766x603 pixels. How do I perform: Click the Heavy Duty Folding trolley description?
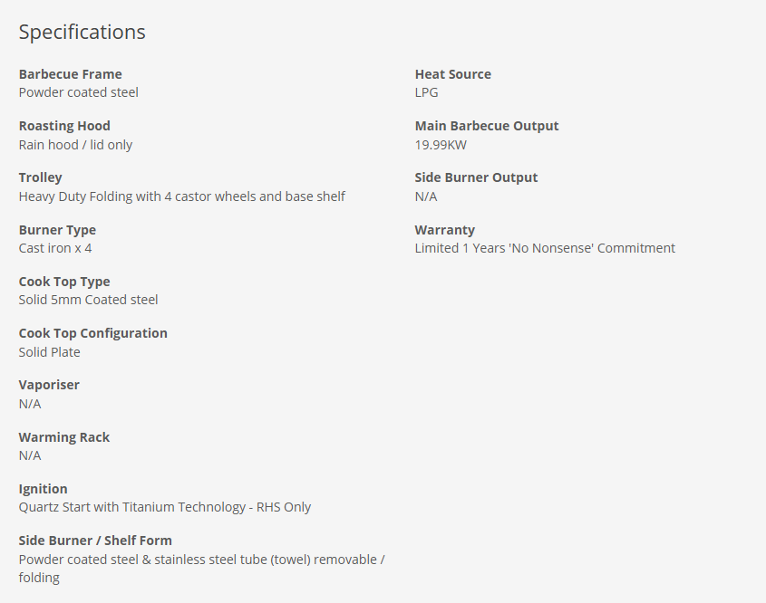point(181,196)
